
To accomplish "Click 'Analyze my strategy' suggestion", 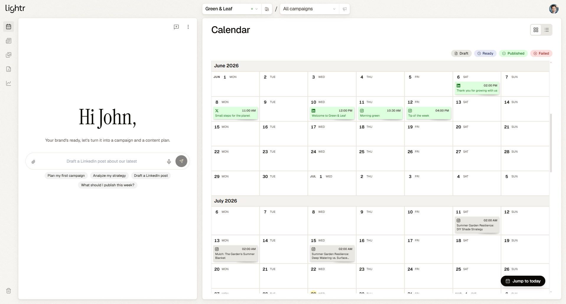I will [x=109, y=176].
